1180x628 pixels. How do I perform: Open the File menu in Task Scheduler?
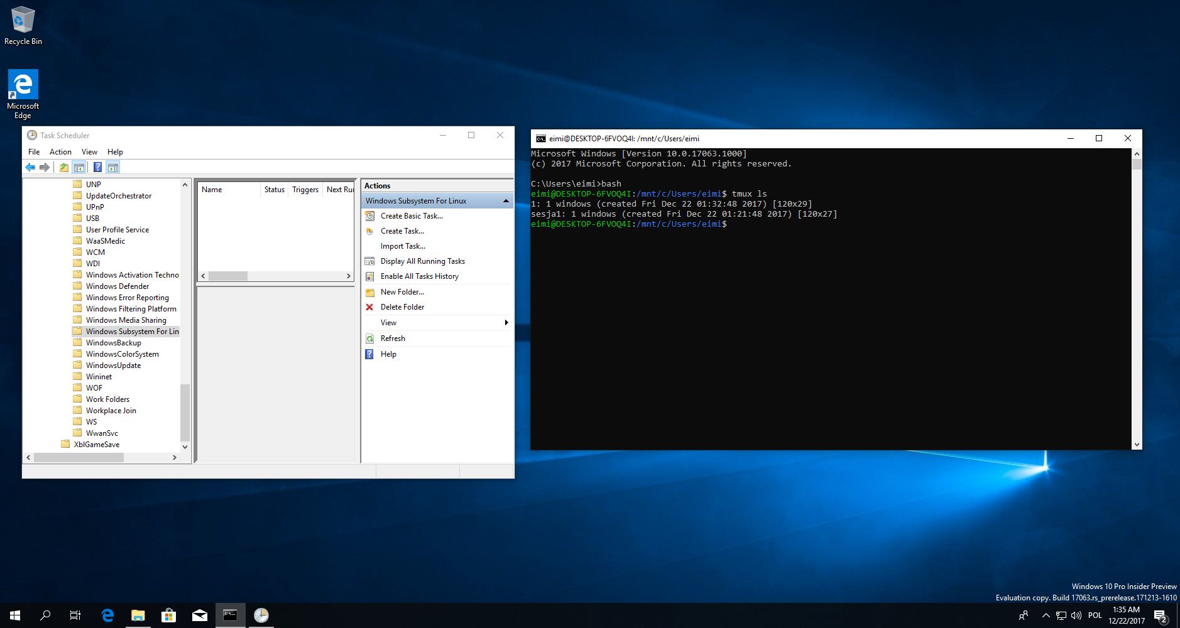[34, 152]
